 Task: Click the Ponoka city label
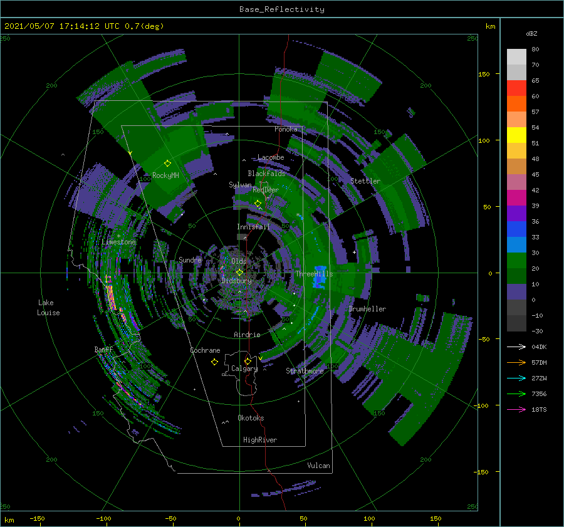click(286, 129)
